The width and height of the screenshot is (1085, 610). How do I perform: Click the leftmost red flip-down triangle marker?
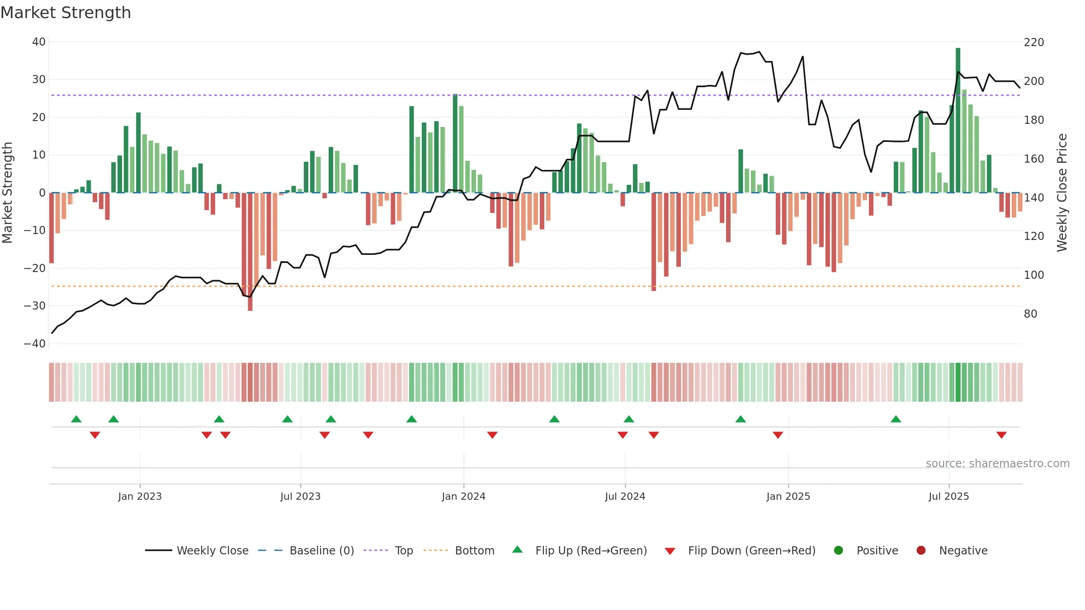(x=95, y=435)
